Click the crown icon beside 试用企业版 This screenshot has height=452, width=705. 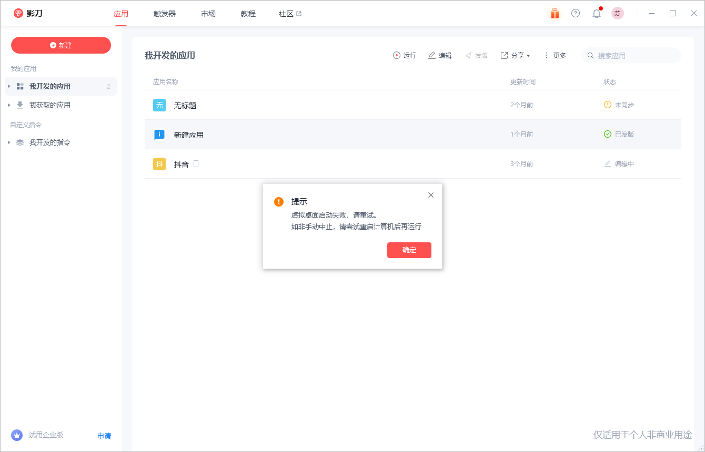click(x=17, y=435)
